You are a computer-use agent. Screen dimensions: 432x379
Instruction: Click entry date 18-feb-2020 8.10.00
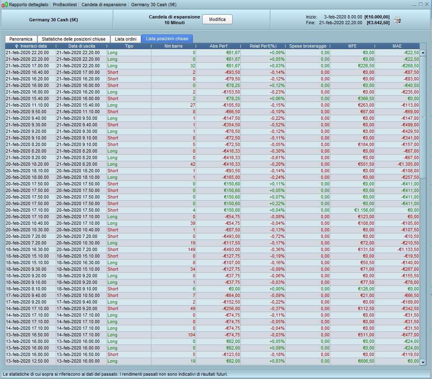tap(26, 289)
